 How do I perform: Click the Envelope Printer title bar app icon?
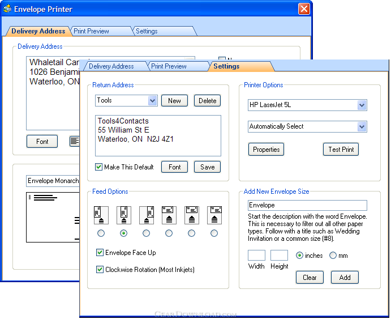click(x=7, y=9)
